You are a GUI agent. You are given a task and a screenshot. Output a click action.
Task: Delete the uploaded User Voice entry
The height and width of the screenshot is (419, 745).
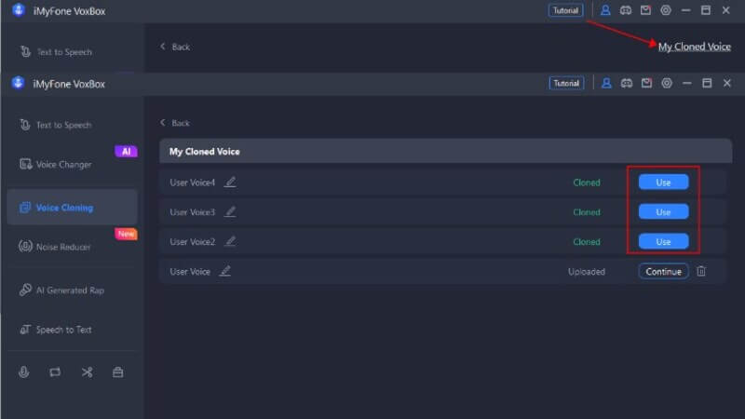point(701,271)
